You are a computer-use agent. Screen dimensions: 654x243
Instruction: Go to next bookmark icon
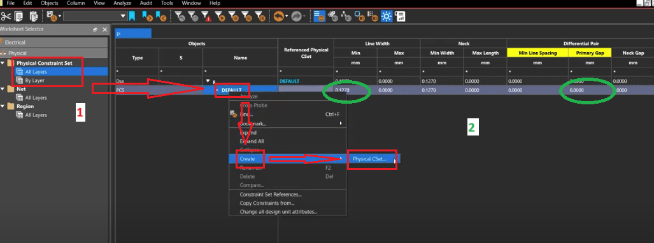coord(147,17)
